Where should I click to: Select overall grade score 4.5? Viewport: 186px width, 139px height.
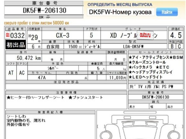[176, 35]
